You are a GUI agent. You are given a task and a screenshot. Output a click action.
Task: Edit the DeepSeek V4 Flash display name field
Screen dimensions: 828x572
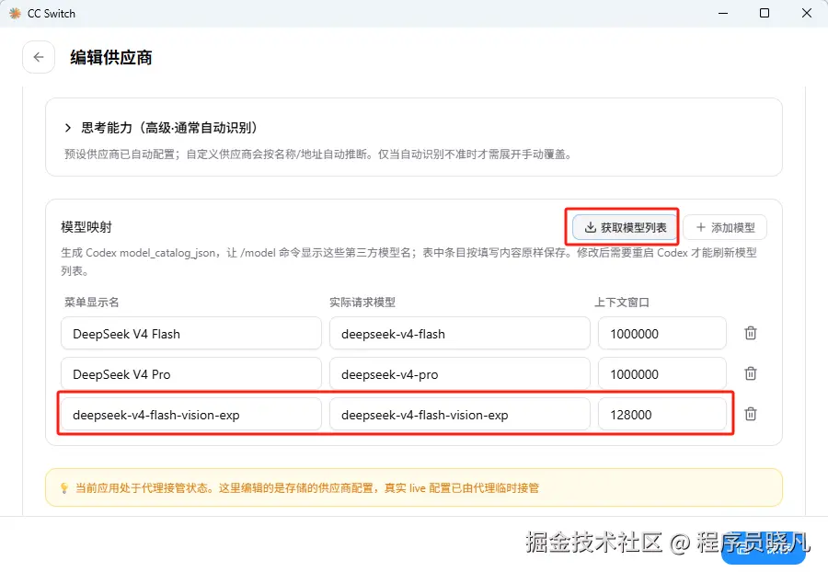[191, 334]
